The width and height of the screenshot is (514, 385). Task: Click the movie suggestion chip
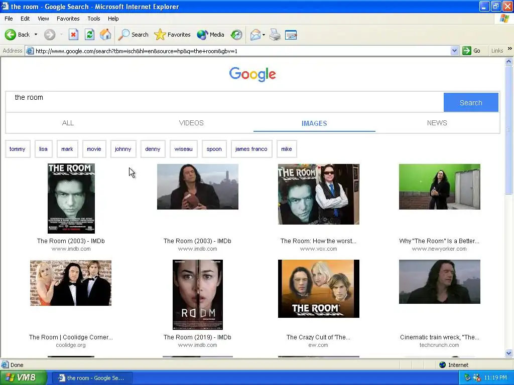pos(94,149)
